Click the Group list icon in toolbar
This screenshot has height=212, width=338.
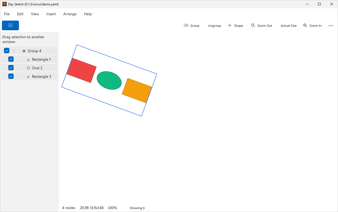coord(186,25)
